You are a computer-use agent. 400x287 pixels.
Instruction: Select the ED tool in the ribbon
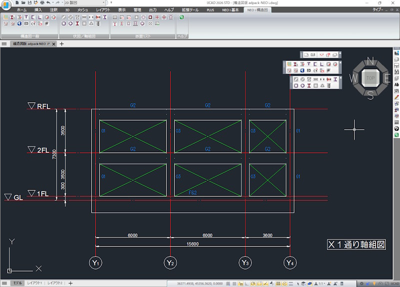coord(26,24)
